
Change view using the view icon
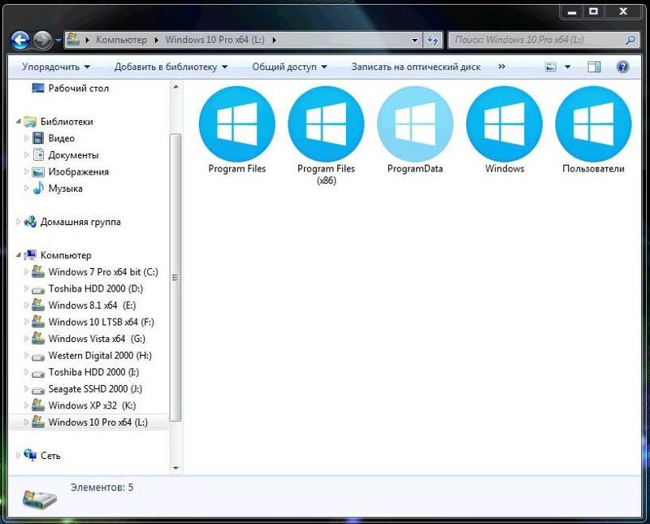pos(551,67)
